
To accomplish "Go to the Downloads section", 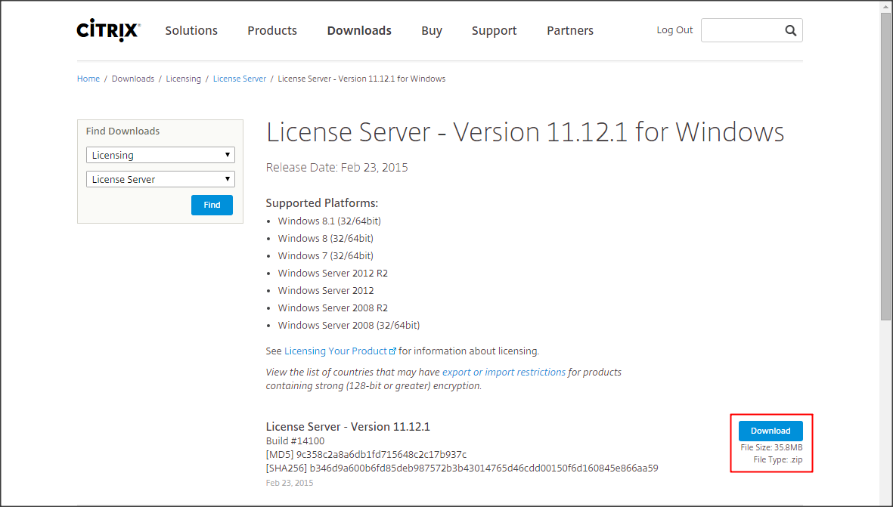I will pyautogui.click(x=359, y=30).
